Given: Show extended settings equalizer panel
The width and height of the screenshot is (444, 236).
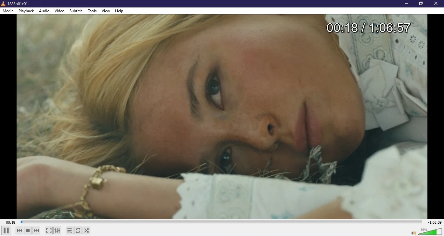Looking at the screenshot, I should coord(57,230).
